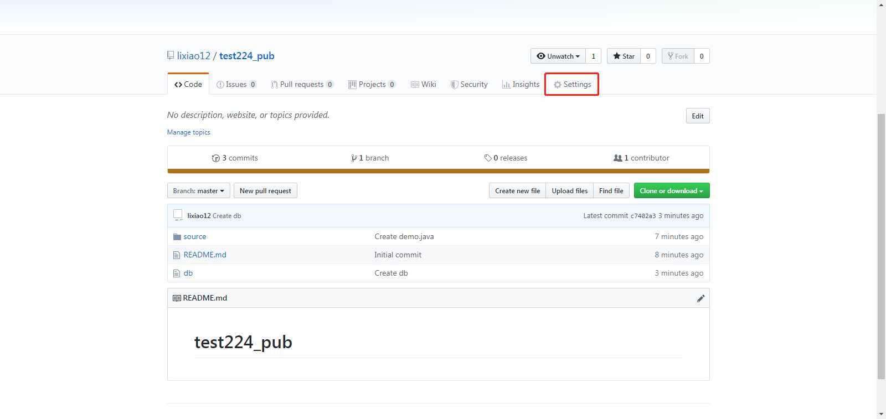
Task: Select the Code tab
Action: click(x=188, y=84)
